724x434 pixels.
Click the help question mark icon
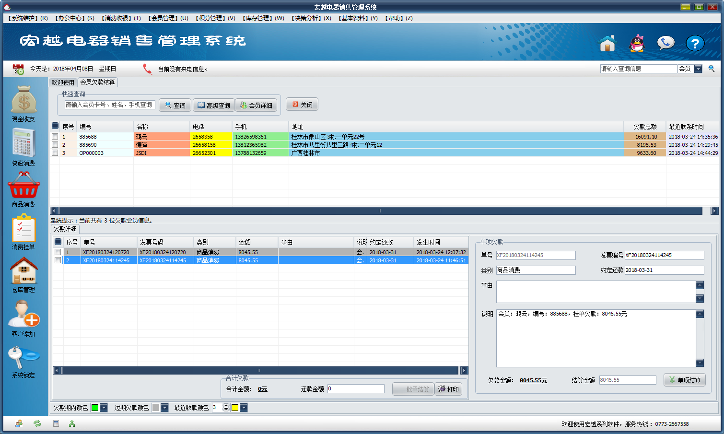click(x=694, y=44)
